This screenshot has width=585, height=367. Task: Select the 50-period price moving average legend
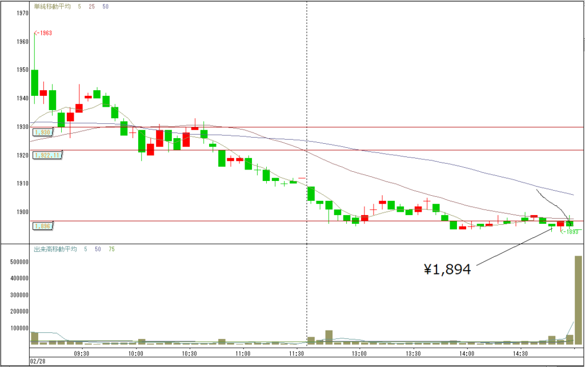(x=106, y=7)
